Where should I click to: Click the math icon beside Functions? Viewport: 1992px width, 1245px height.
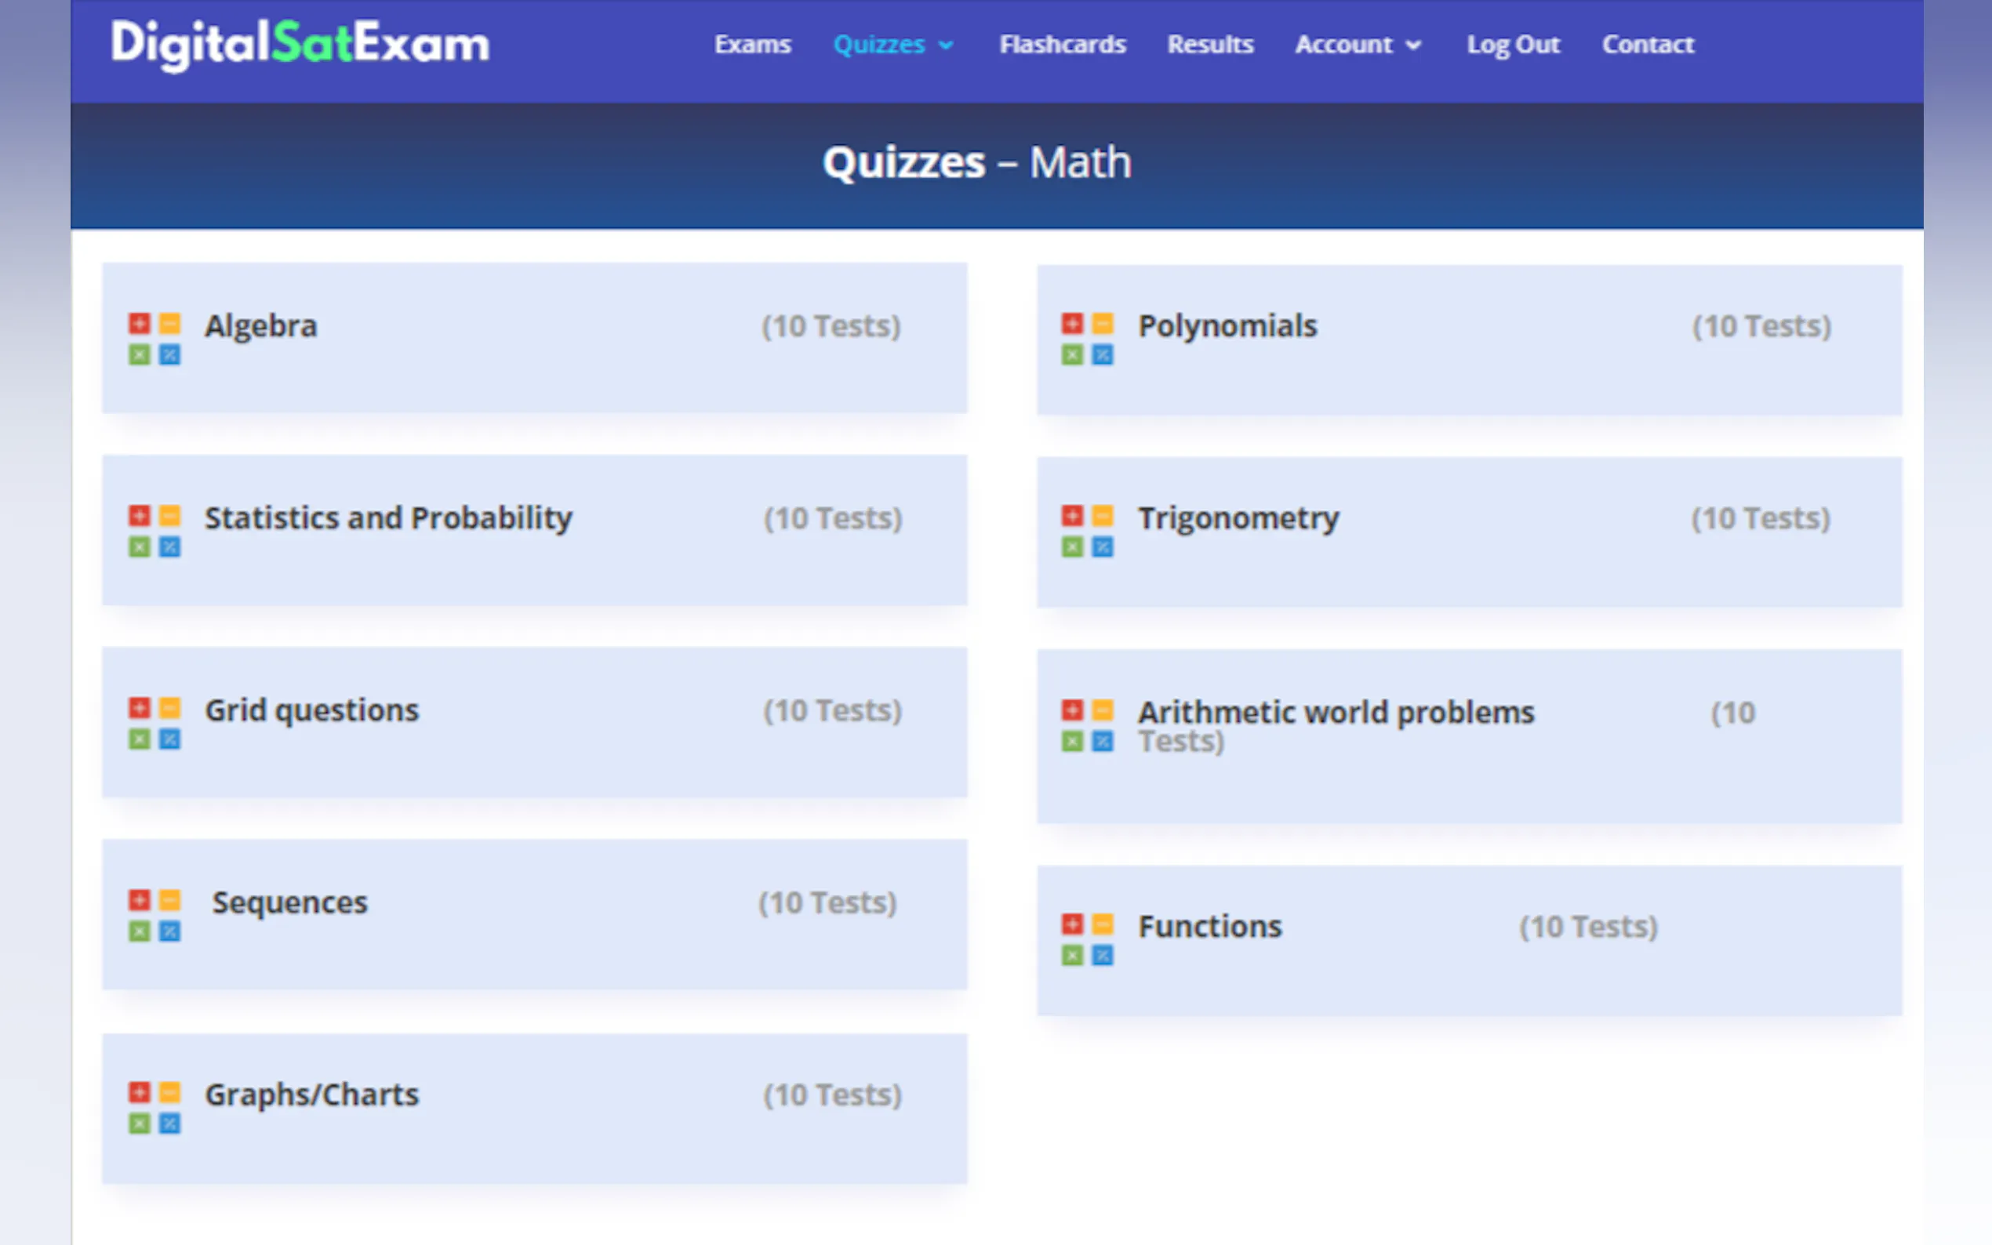point(1087,939)
